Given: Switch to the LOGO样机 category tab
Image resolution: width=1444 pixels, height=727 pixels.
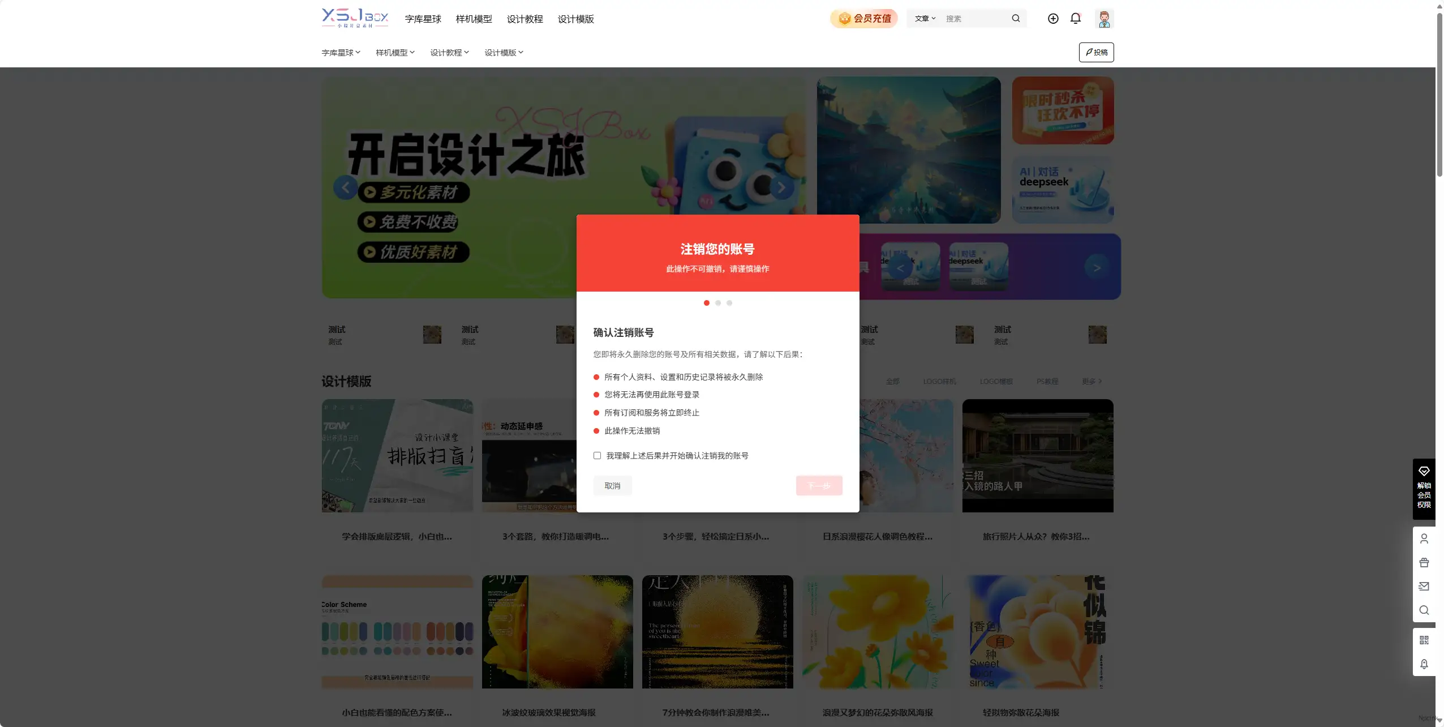Looking at the screenshot, I should [x=939, y=382].
